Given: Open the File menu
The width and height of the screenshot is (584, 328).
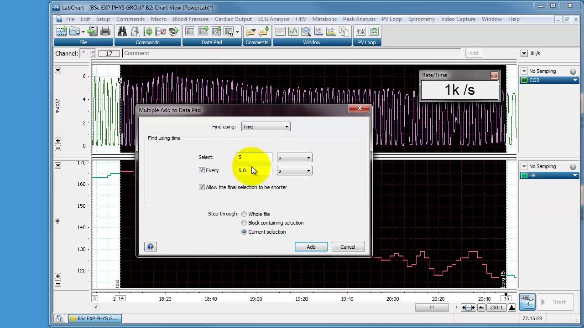Looking at the screenshot, I should coord(70,19).
